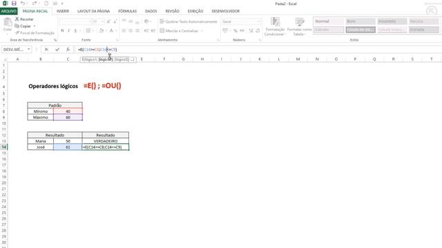Open Número group dialog launcher
Viewport: 442px width, 248px height.
pyautogui.click(x=260, y=40)
